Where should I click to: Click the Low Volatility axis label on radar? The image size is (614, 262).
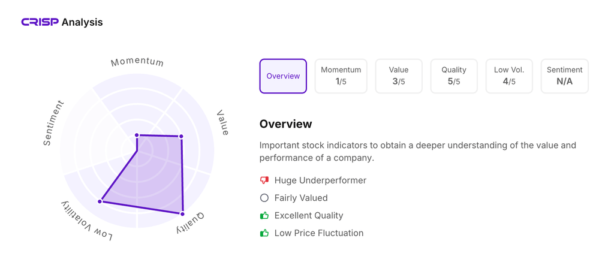pyautogui.click(x=86, y=221)
